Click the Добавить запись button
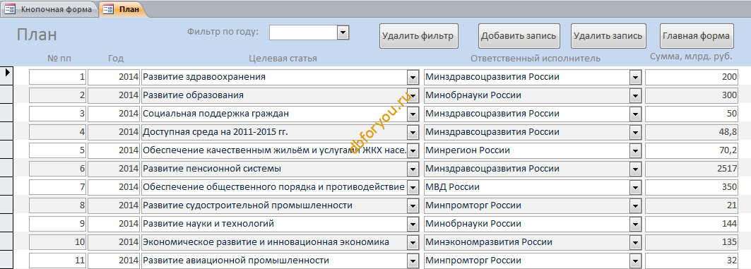Image resolution: width=751 pixels, height=269 pixels. [519, 36]
